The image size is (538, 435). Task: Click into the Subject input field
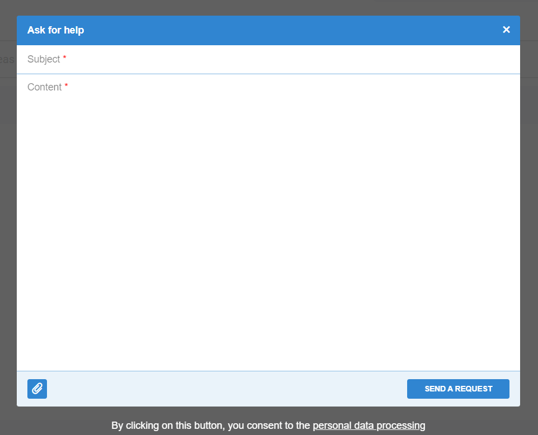(x=268, y=59)
